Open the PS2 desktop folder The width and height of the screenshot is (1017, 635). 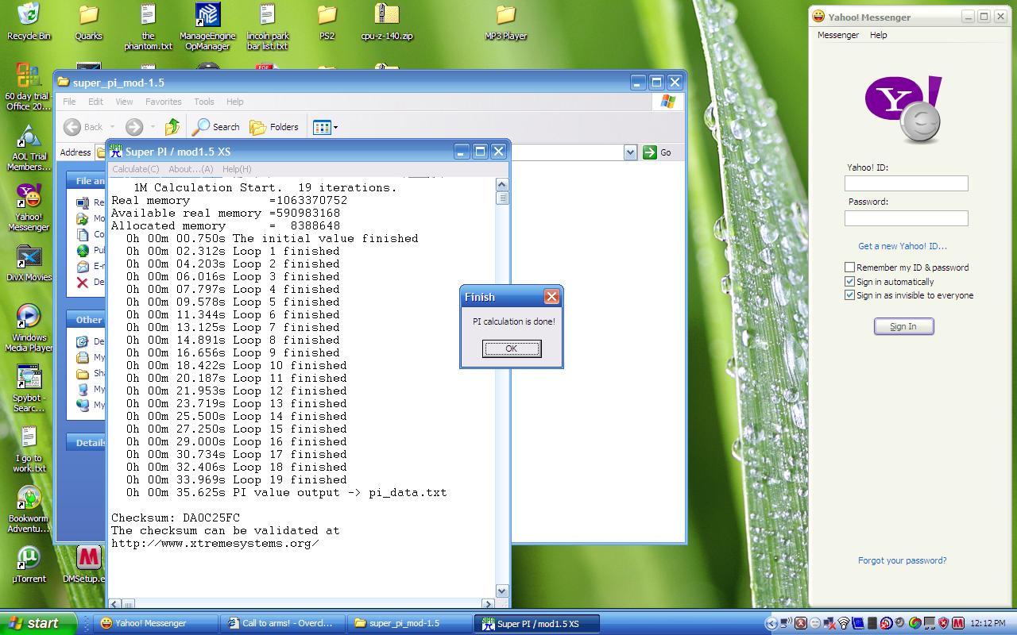click(327, 21)
